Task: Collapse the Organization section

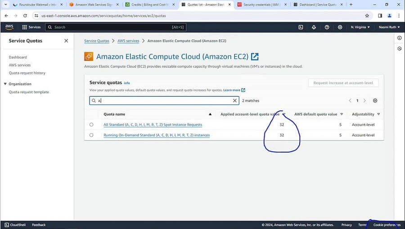Action: pos(5,84)
